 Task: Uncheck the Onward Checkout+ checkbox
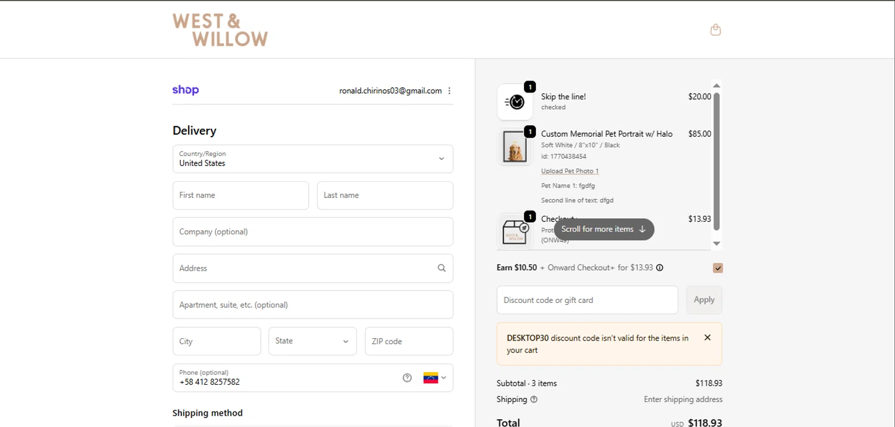click(x=718, y=268)
